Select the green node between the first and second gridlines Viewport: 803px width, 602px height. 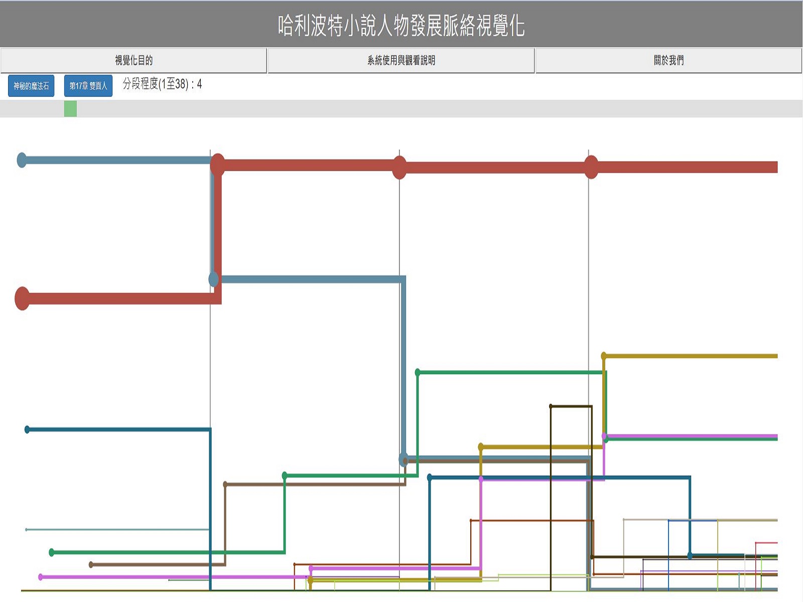[x=285, y=475]
